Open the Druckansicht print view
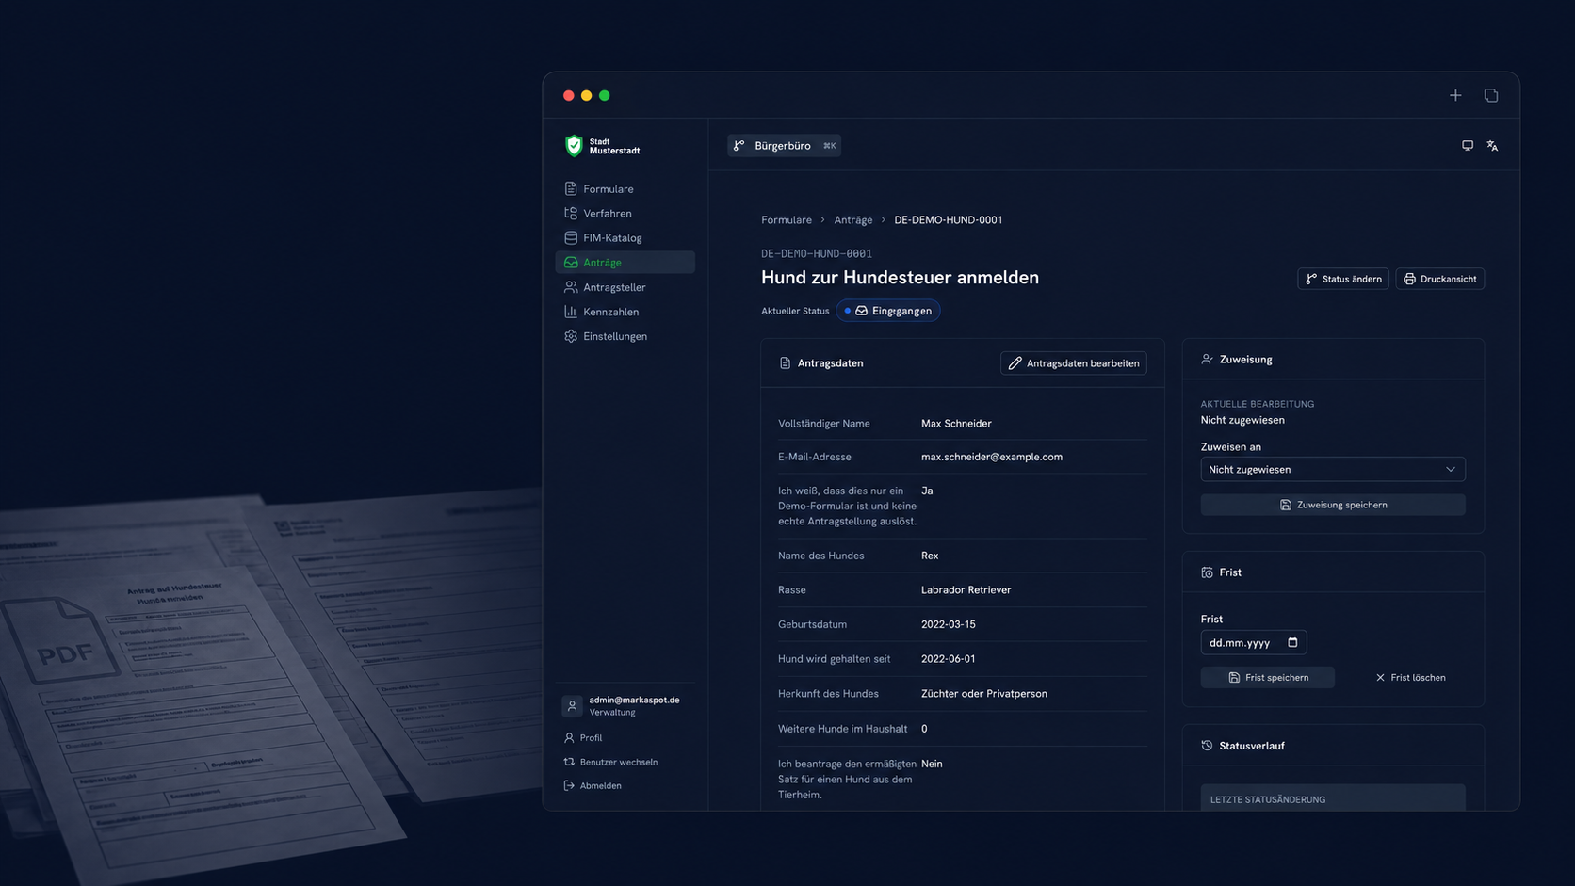This screenshot has height=886, width=1575. point(1439,279)
